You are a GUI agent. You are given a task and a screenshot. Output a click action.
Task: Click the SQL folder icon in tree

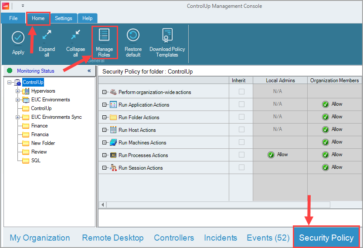click(26, 161)
